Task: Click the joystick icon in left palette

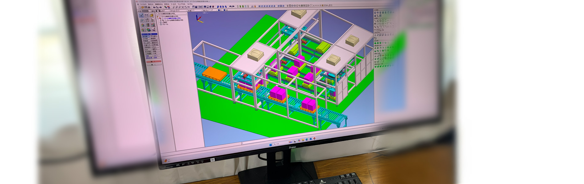Action: tap(154, 29)
